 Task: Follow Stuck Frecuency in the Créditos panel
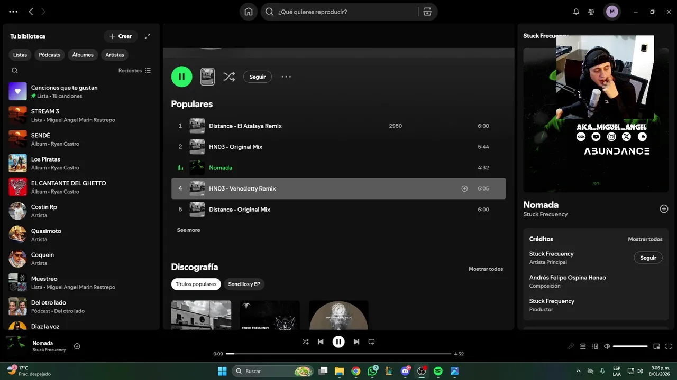tap(648, 258)
